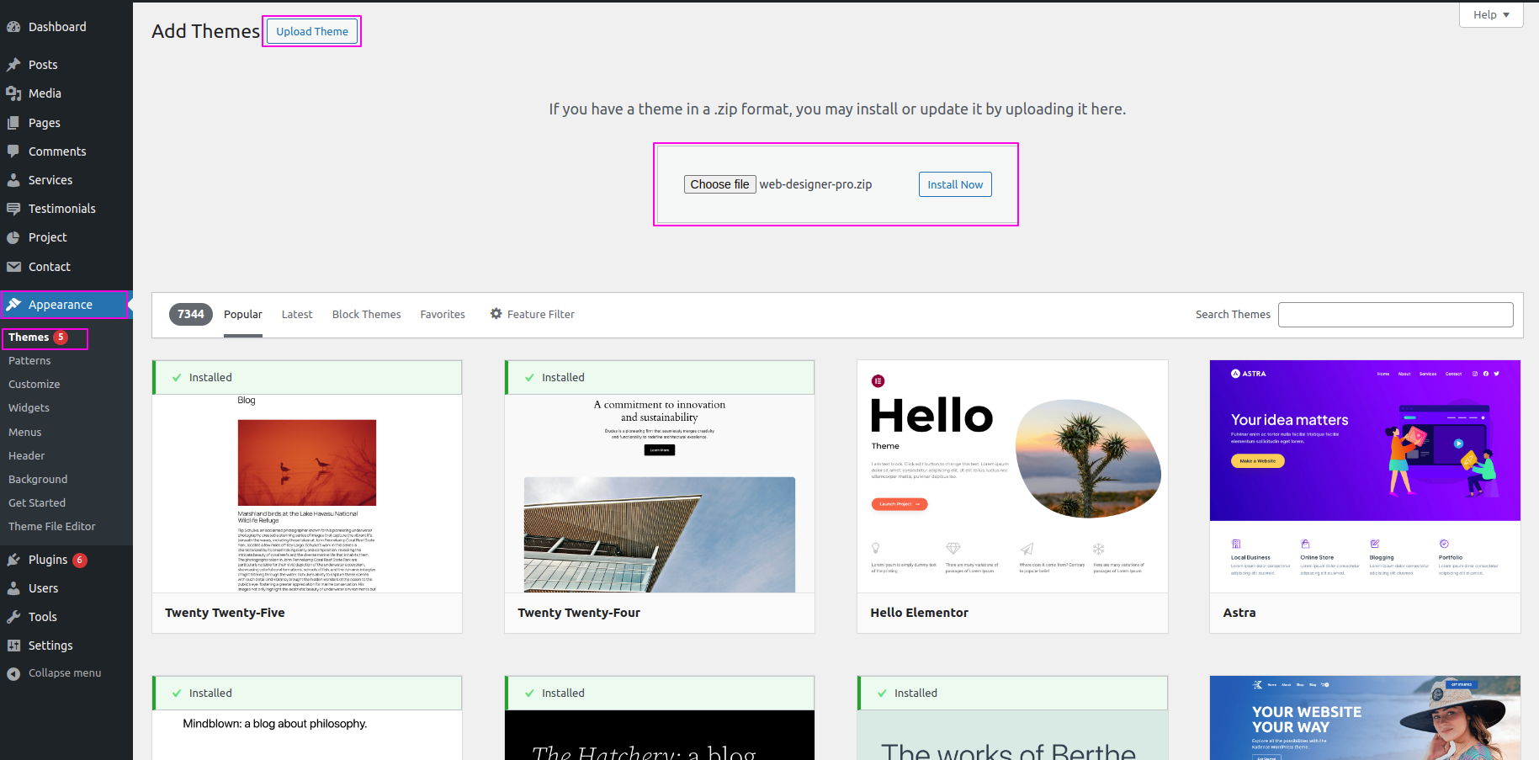The image size is (1539, 760).
Task: Click the Choose file button
Action: coord(719,184)
